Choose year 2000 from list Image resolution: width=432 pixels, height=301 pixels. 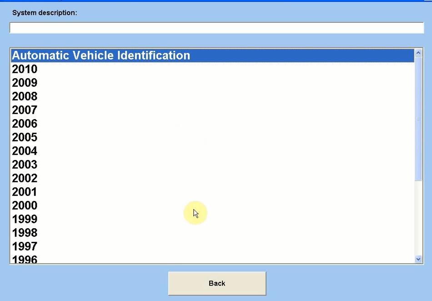coord(212,206)
